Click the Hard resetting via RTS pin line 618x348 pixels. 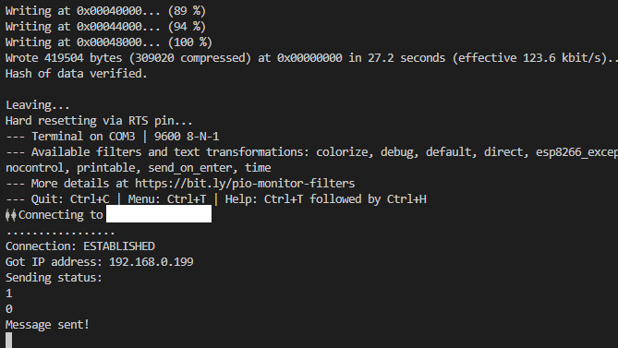pyautogui.click(x=99, y=121)
